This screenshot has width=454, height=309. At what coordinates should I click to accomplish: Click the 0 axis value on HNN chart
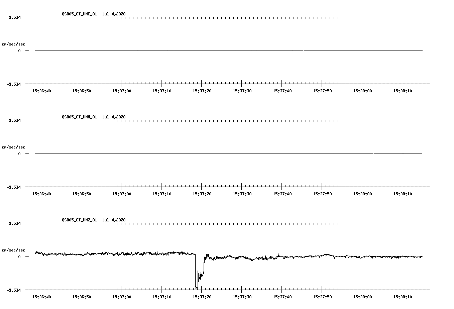[19, 154]
